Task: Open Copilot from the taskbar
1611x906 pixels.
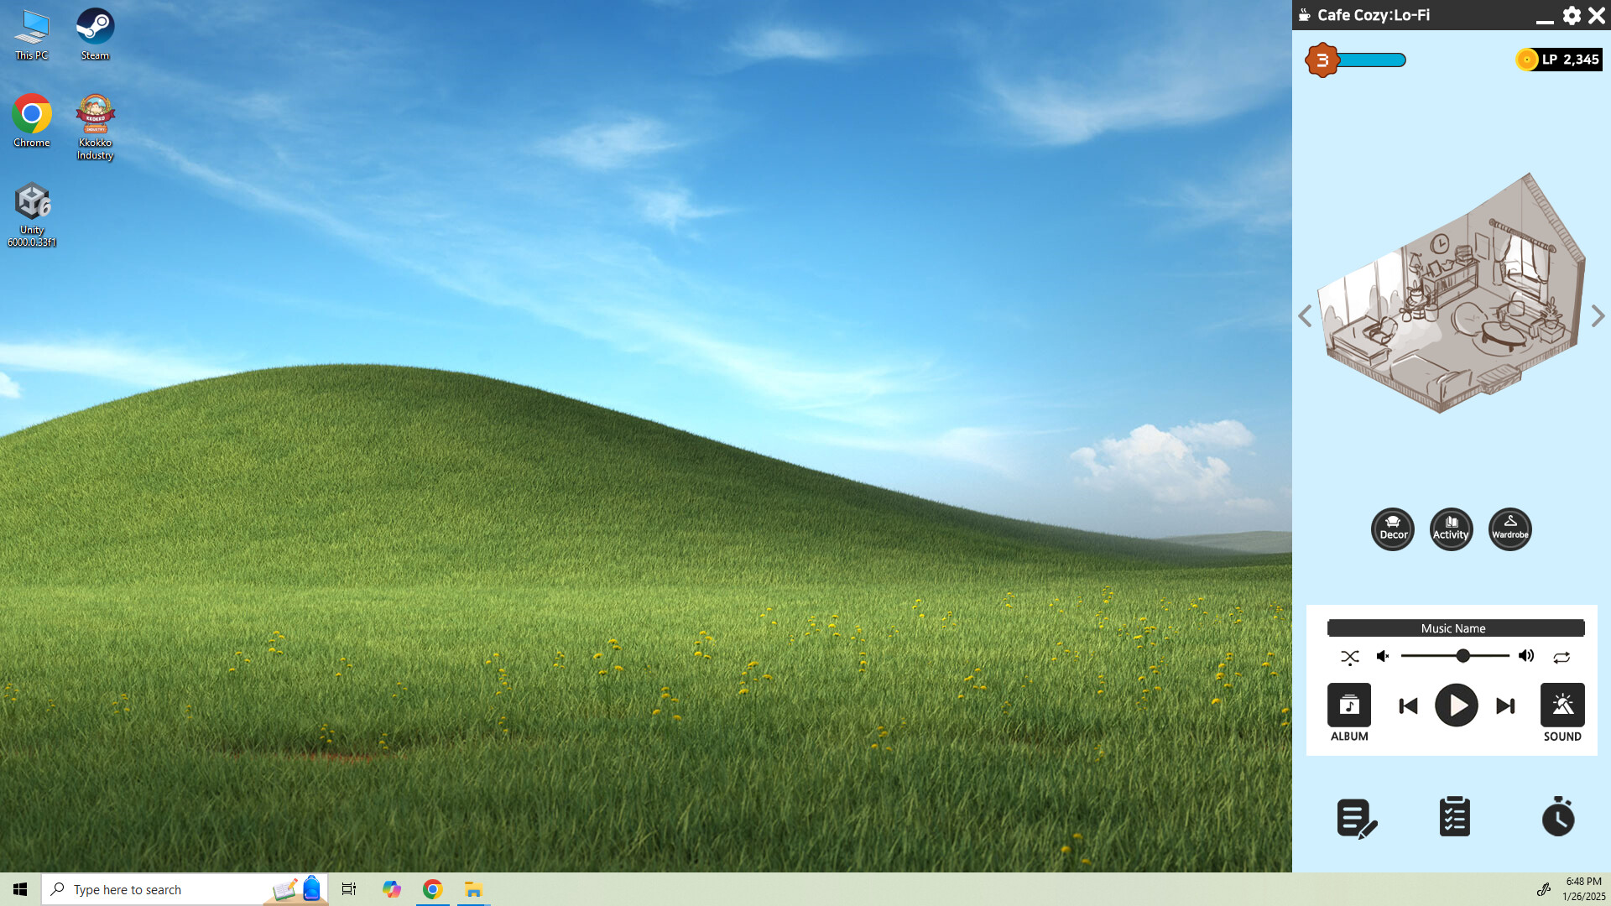Action: click(x=392, y=889)
